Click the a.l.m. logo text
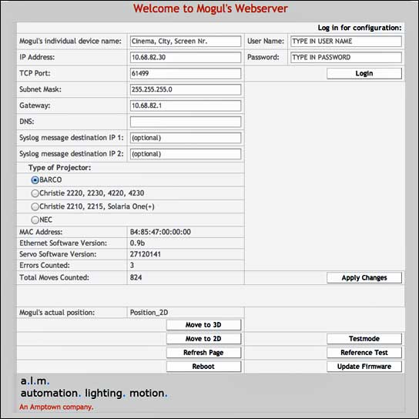The height and width of the screenshot is (419, 419). [35, 381]
